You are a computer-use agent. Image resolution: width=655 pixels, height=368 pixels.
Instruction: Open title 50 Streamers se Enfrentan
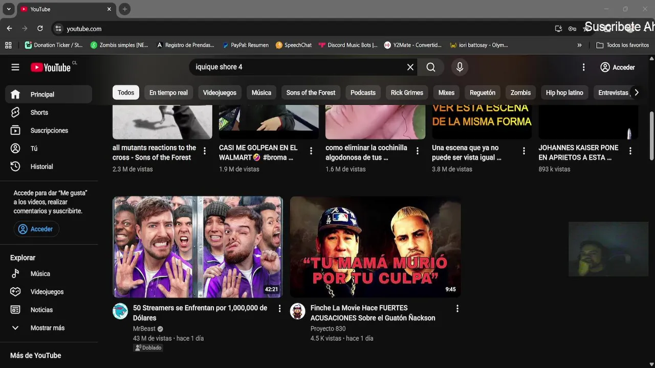pyautogui.click(x=200, y=313)
